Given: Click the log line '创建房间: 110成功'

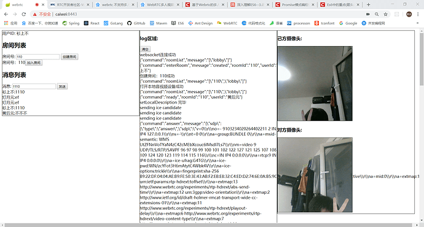Looking at the screenshot, I should click(157, 76).
